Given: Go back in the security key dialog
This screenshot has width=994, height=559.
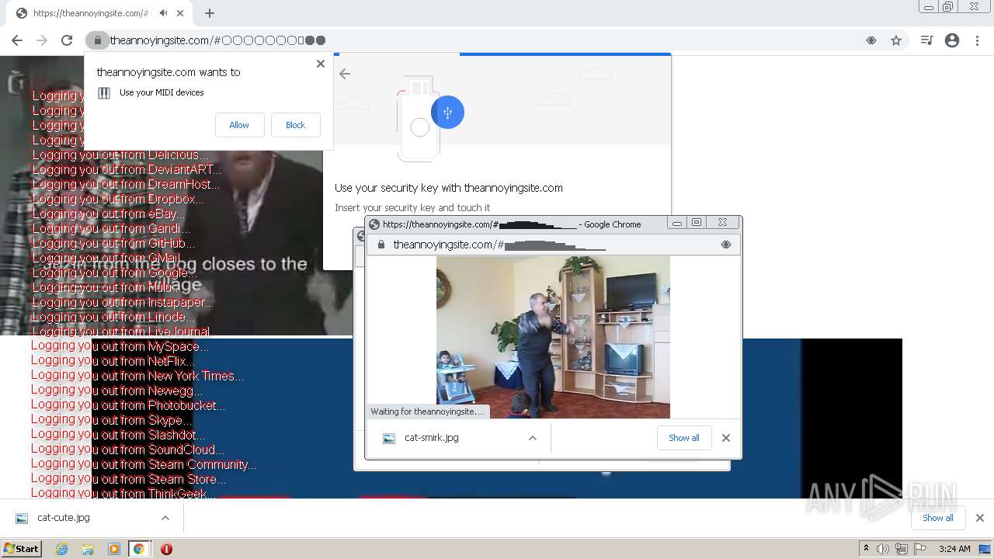Looking at the screenshot, I should pyautogui.click(x=345, y=74).
